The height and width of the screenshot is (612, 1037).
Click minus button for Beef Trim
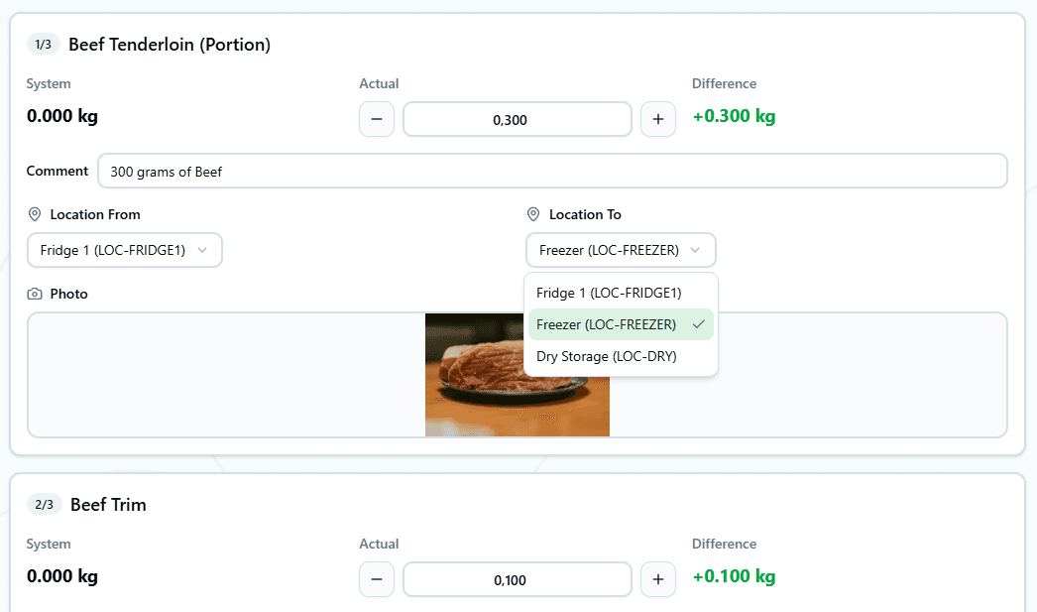[x=377, y=580]
